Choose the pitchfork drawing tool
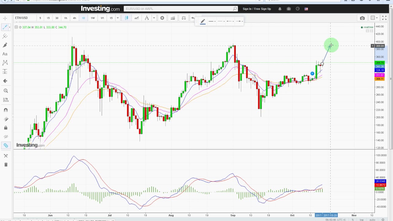393x221 pixels. click(x=5, y=36)
